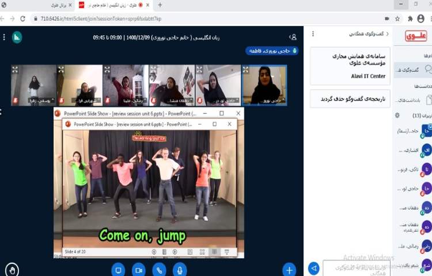Click browser back arrow
Image resolution: width=432 pixels, height=276 pixels.
point(2,19)
